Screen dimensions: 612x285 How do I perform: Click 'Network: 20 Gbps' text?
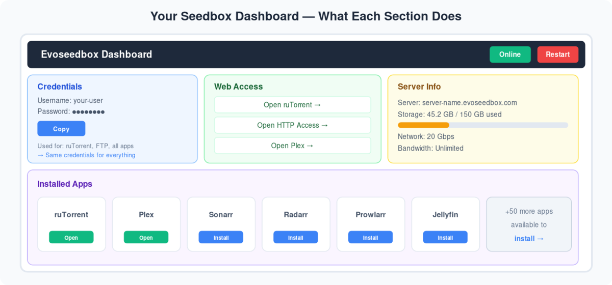tap(426, 136)
